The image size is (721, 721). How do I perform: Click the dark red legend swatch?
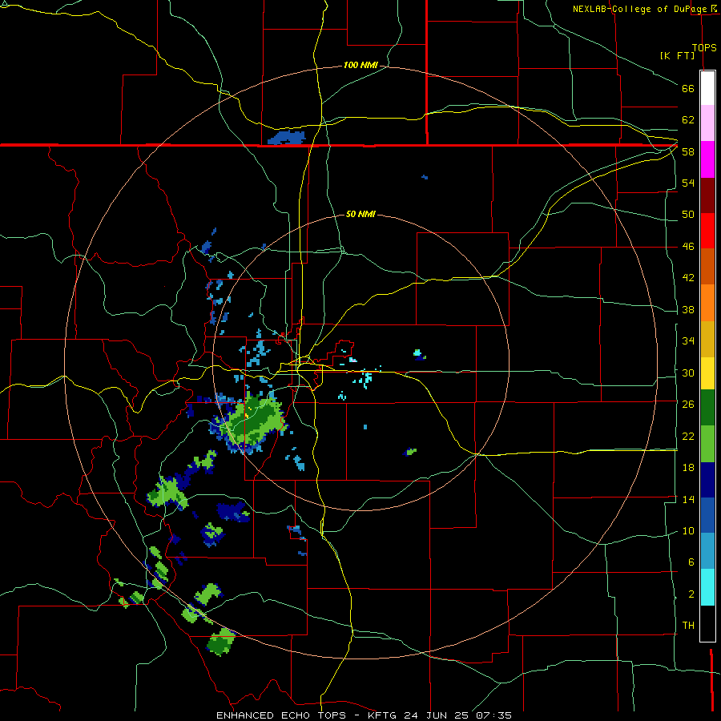[x=707, y=195]
